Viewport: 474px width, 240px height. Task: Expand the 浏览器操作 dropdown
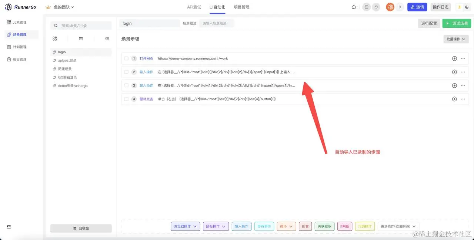185,226
